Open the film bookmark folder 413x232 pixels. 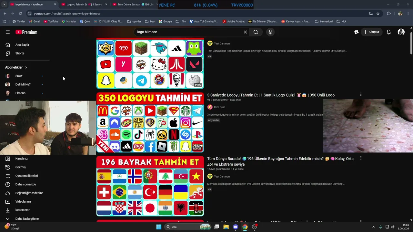coord(181,22)
